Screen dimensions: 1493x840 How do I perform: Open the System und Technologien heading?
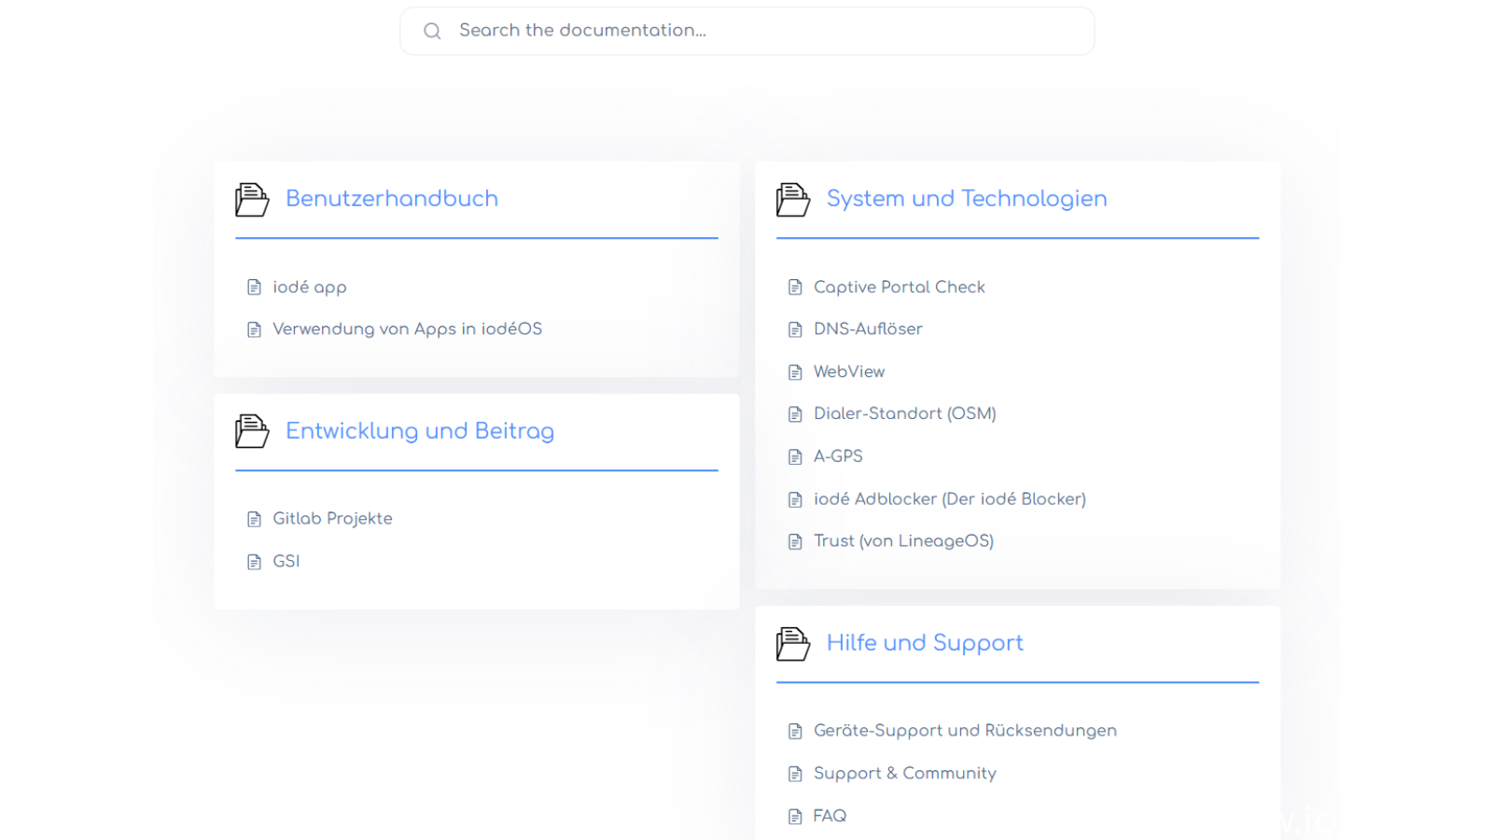coord(967,199)
